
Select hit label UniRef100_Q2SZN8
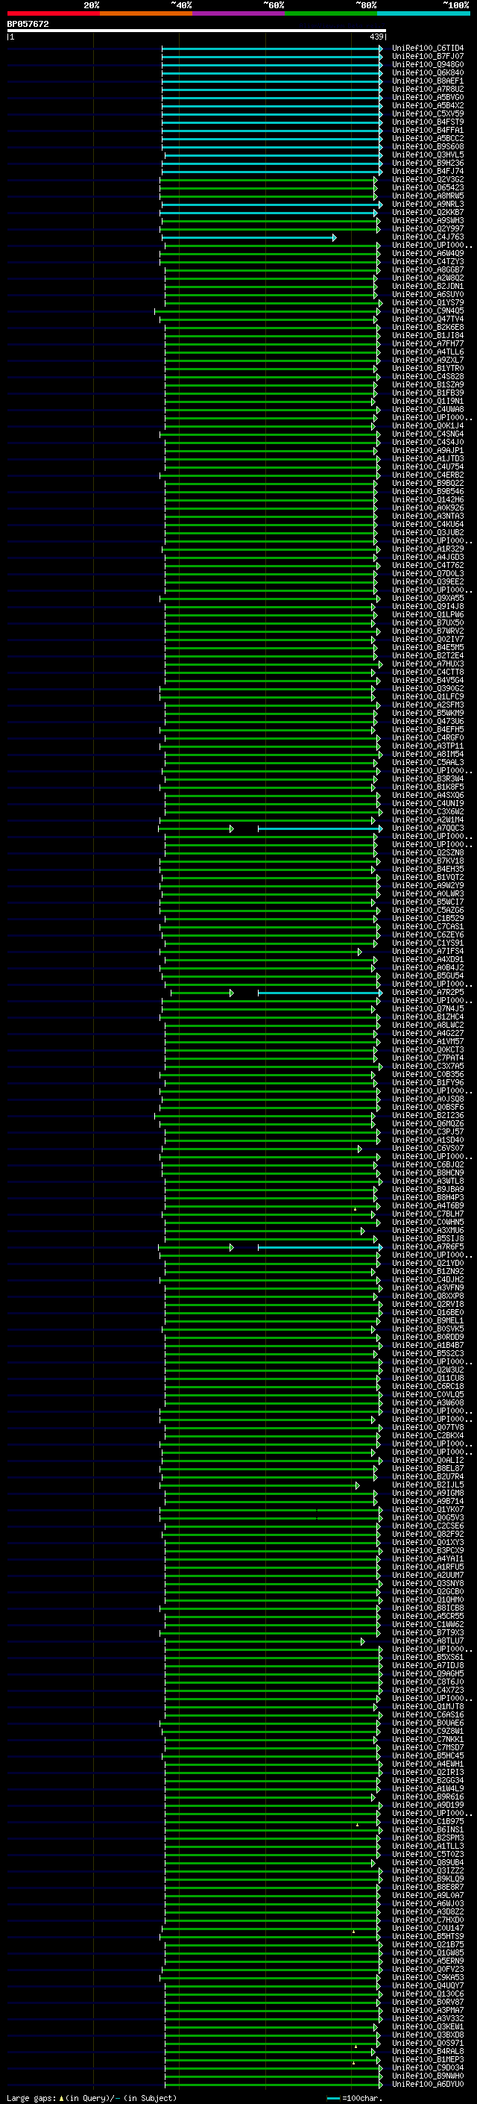point(428,852)
